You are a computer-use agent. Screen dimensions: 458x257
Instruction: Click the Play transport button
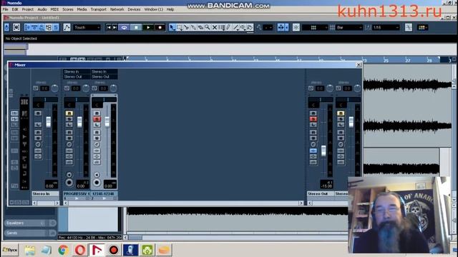click(x=148, y=27)
